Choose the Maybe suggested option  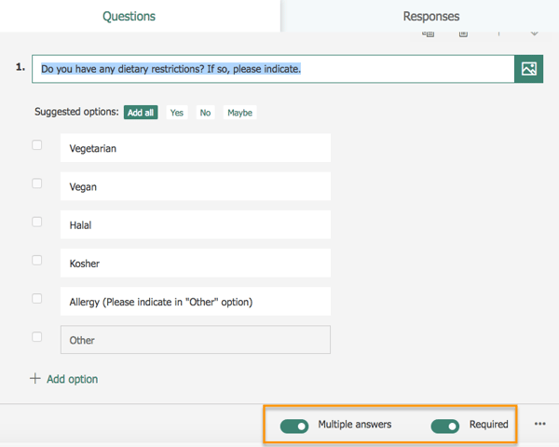(x=239, y=113)
